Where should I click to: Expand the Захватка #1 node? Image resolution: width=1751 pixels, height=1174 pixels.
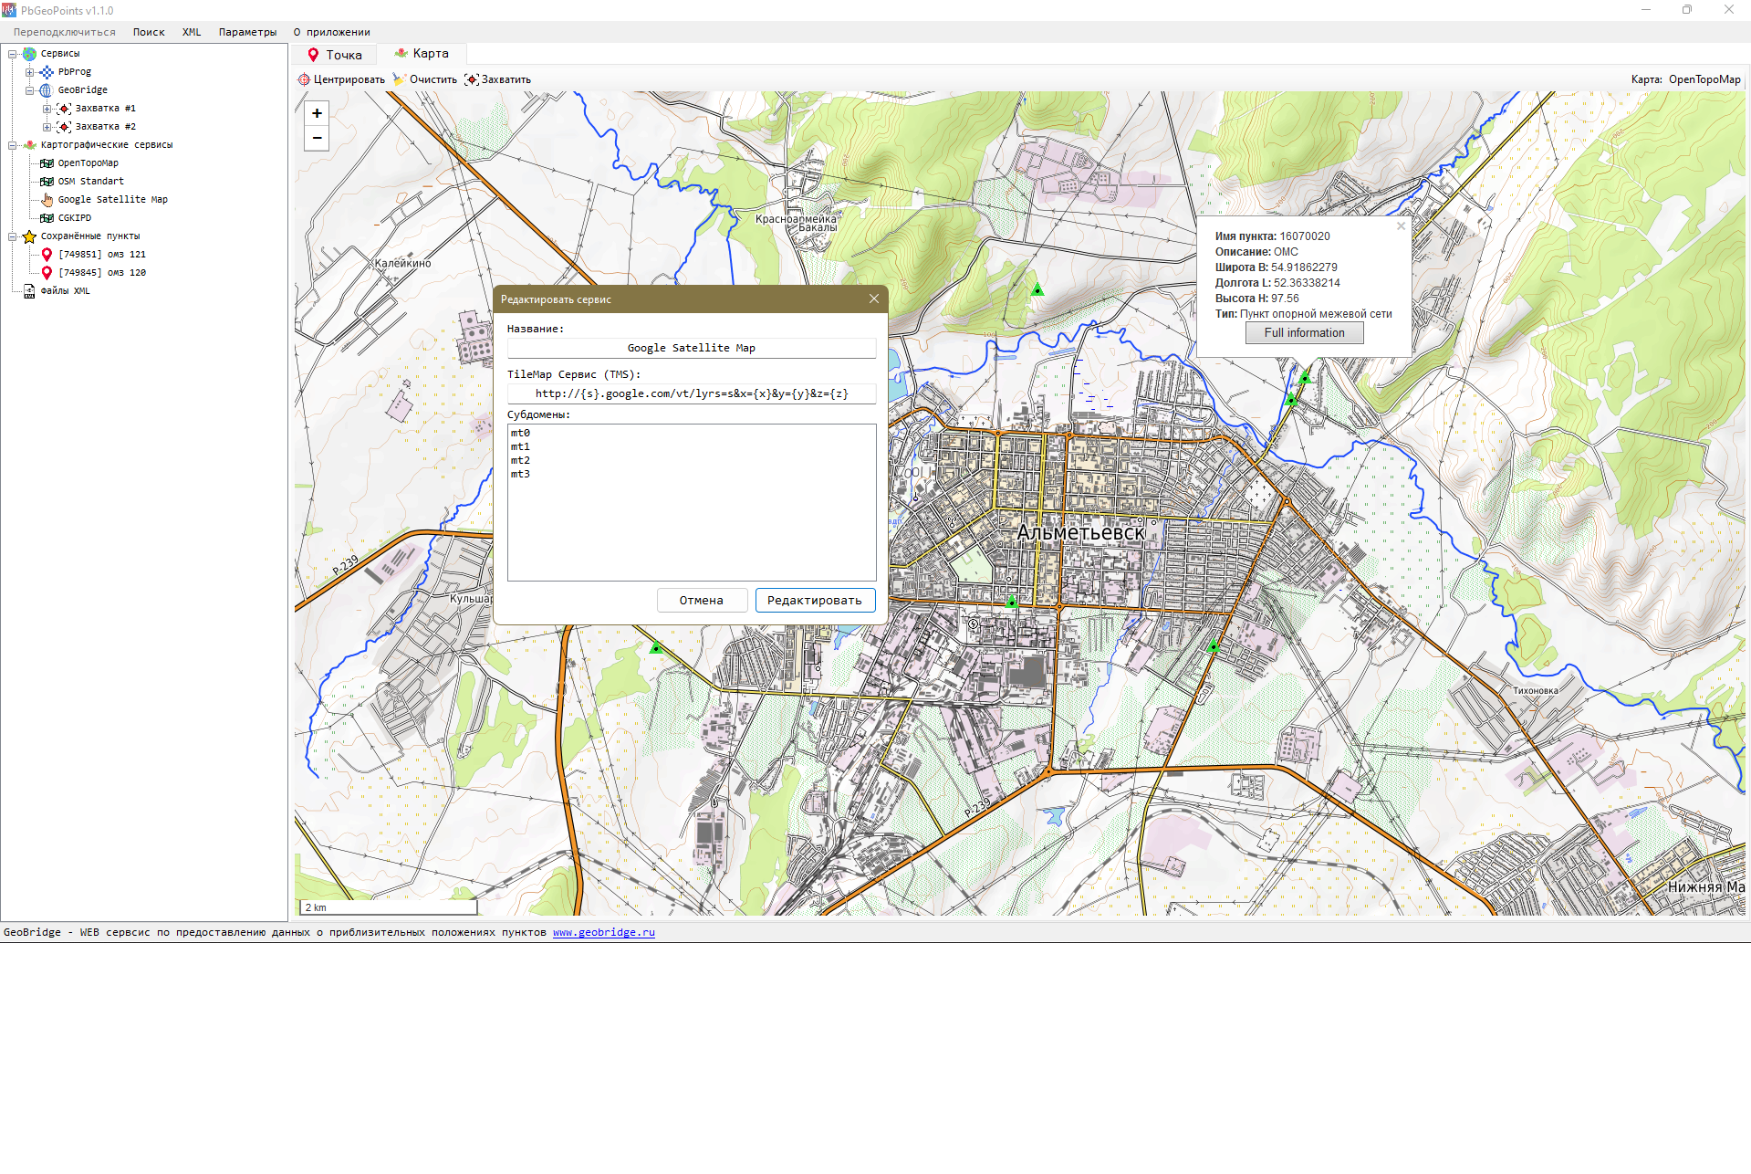point(47,109)
